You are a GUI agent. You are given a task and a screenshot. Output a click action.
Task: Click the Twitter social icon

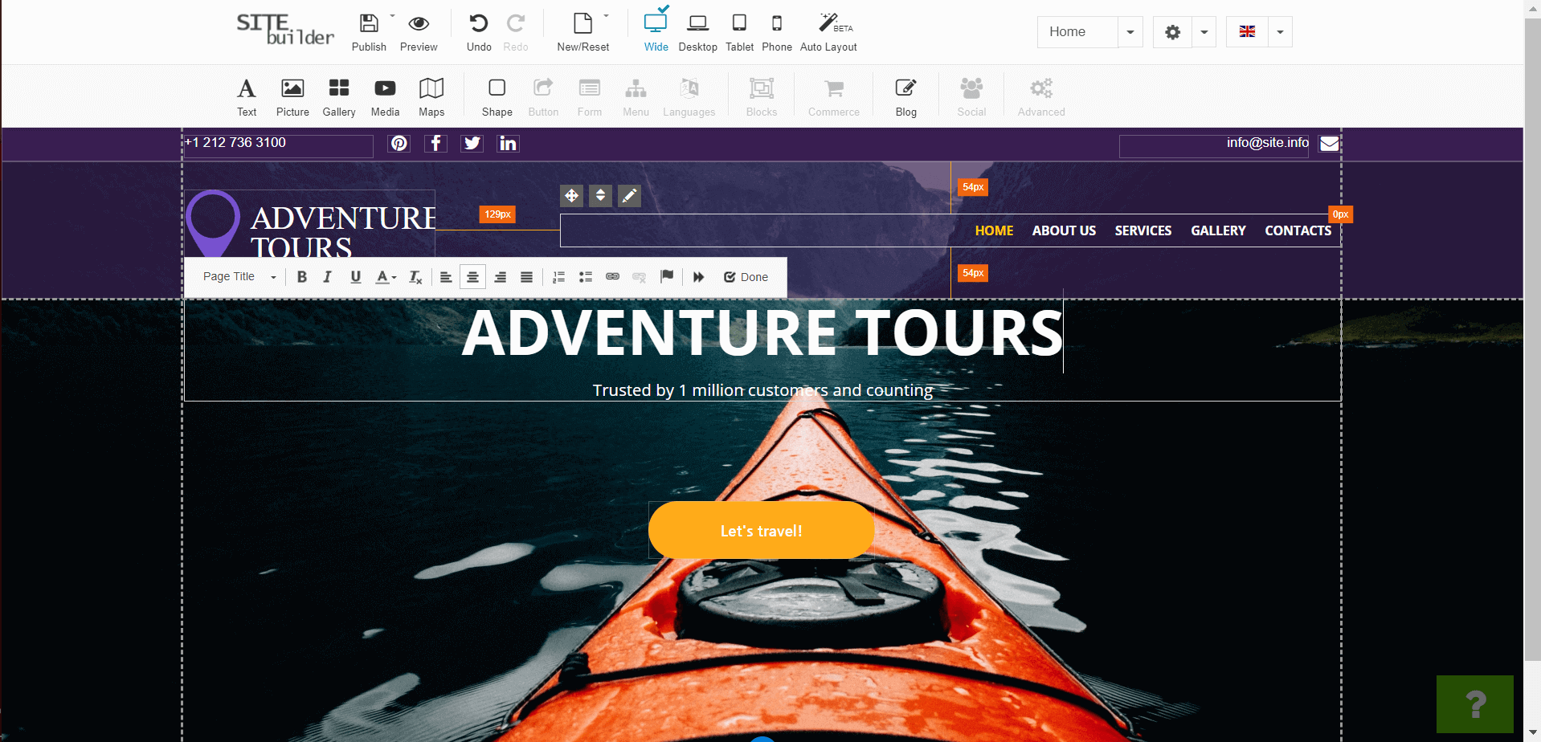[472, 143]
